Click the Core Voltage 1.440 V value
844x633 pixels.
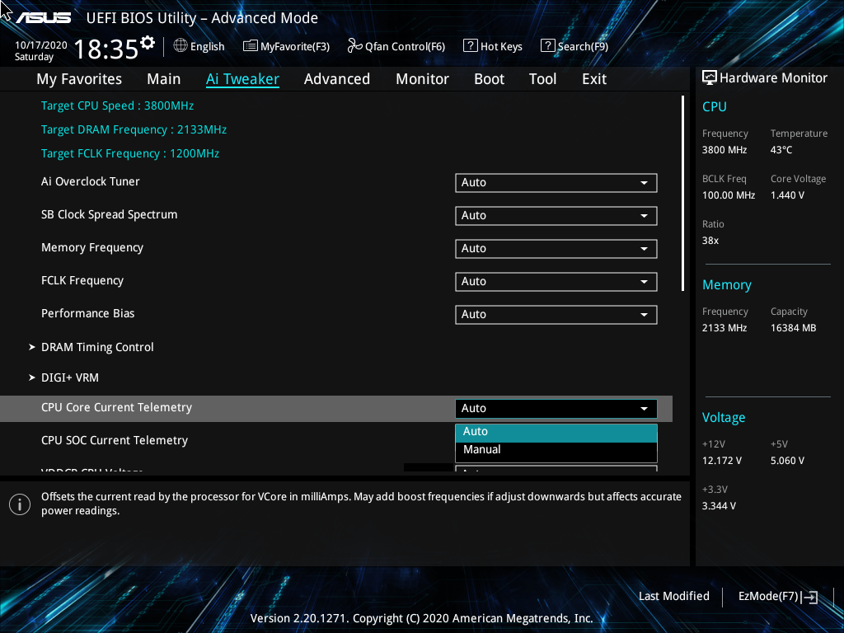787,195
